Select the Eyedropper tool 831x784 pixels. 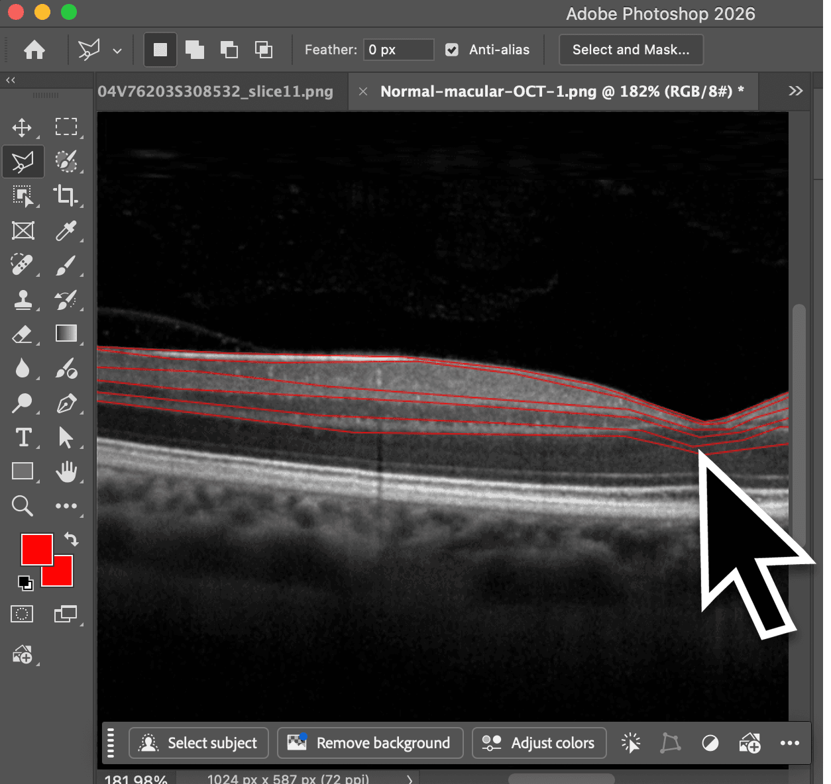pos(66,230)
